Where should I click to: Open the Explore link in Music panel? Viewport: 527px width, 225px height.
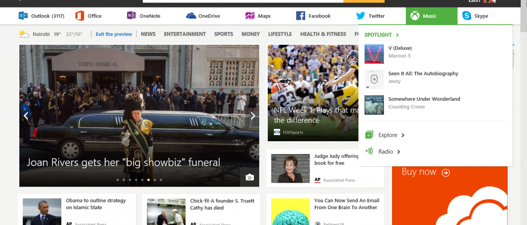(388, 135)
